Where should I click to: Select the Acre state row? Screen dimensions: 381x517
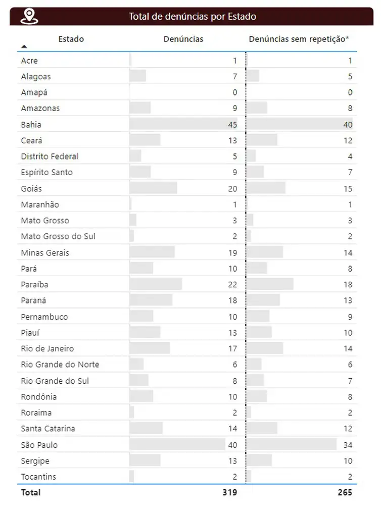(29, 61)
